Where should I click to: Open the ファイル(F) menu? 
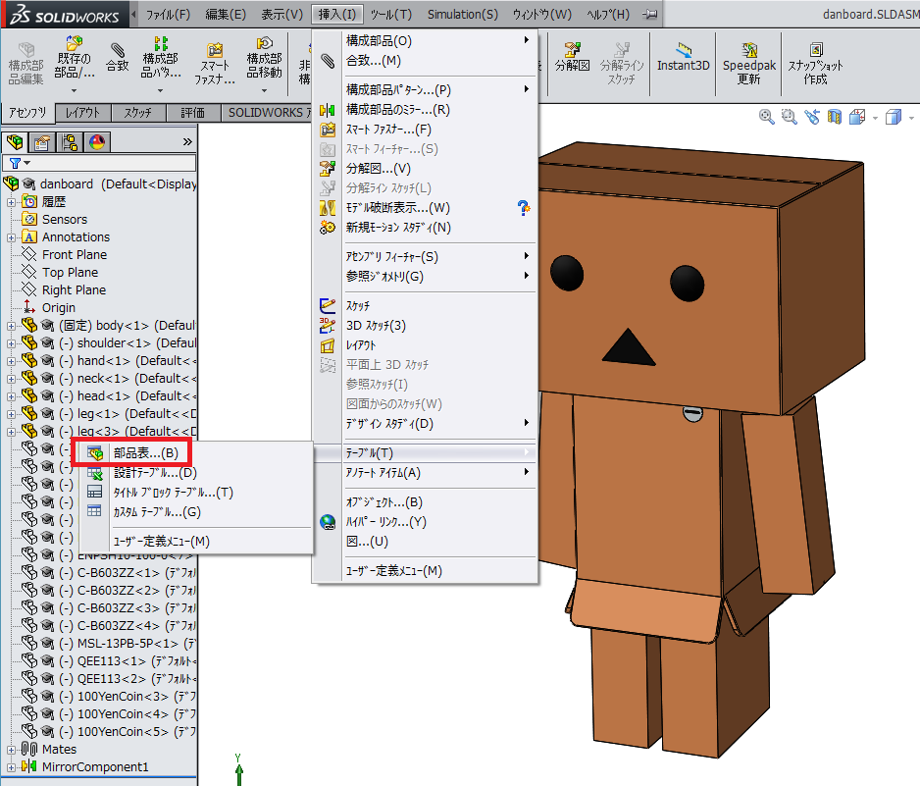[168, 14]
